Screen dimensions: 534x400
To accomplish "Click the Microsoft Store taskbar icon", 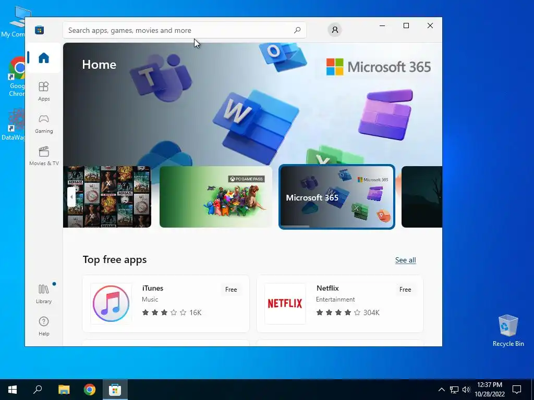I will click(x=115, y=390).
